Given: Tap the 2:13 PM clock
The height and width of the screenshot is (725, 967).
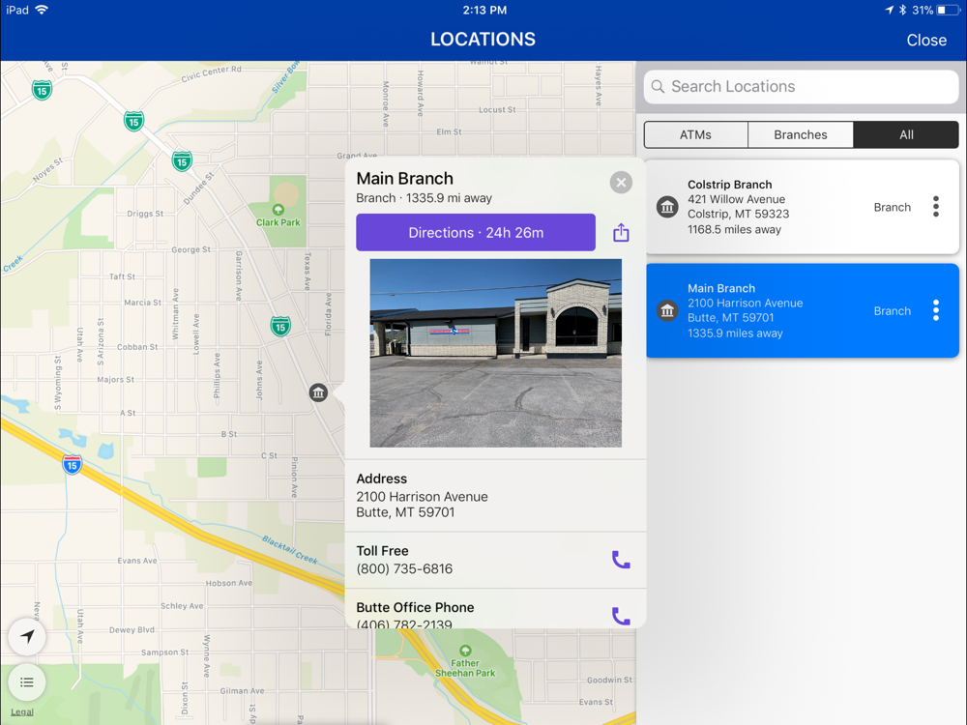Looking at the screenshot, I should tap(484, 10).
